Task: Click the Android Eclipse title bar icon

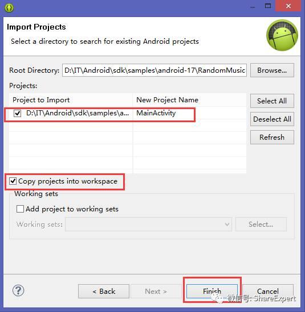Action: pyautogui.click(x=9, y=8)
